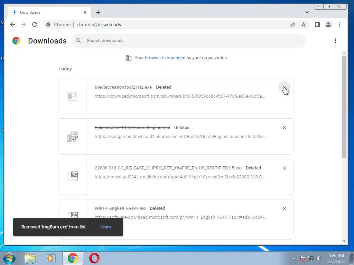This screenshot has height=265, width=354.
Task: Open Opera browser from taskbar
Action: click(94, 258)
